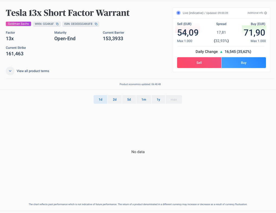Click the 'Additional info' label
The height and width of the screenshot is (213, 276).
(x=255, y=13)
